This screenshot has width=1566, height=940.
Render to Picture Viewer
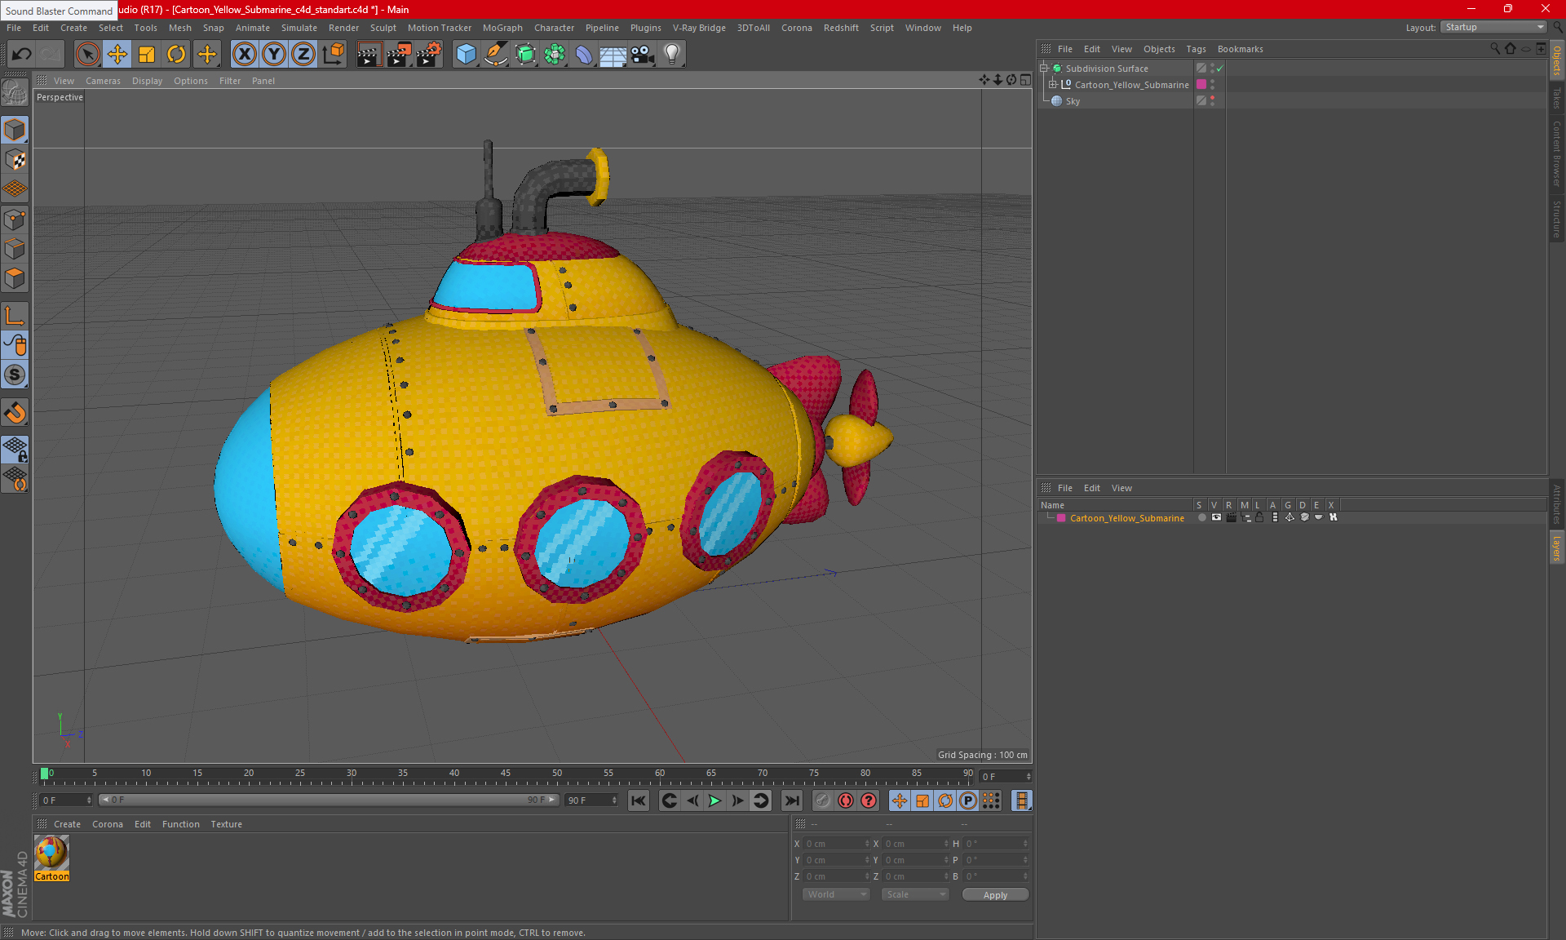[399, 55]
